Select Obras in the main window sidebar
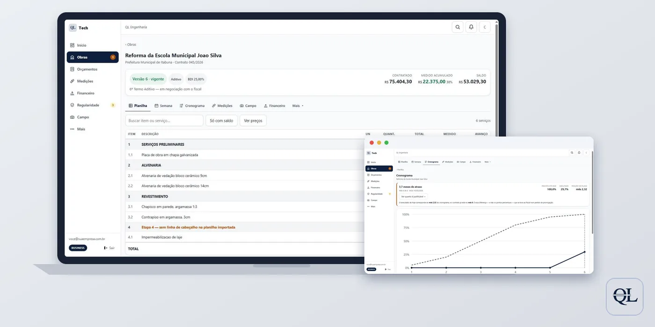655x327 pixels. [92, 57]
